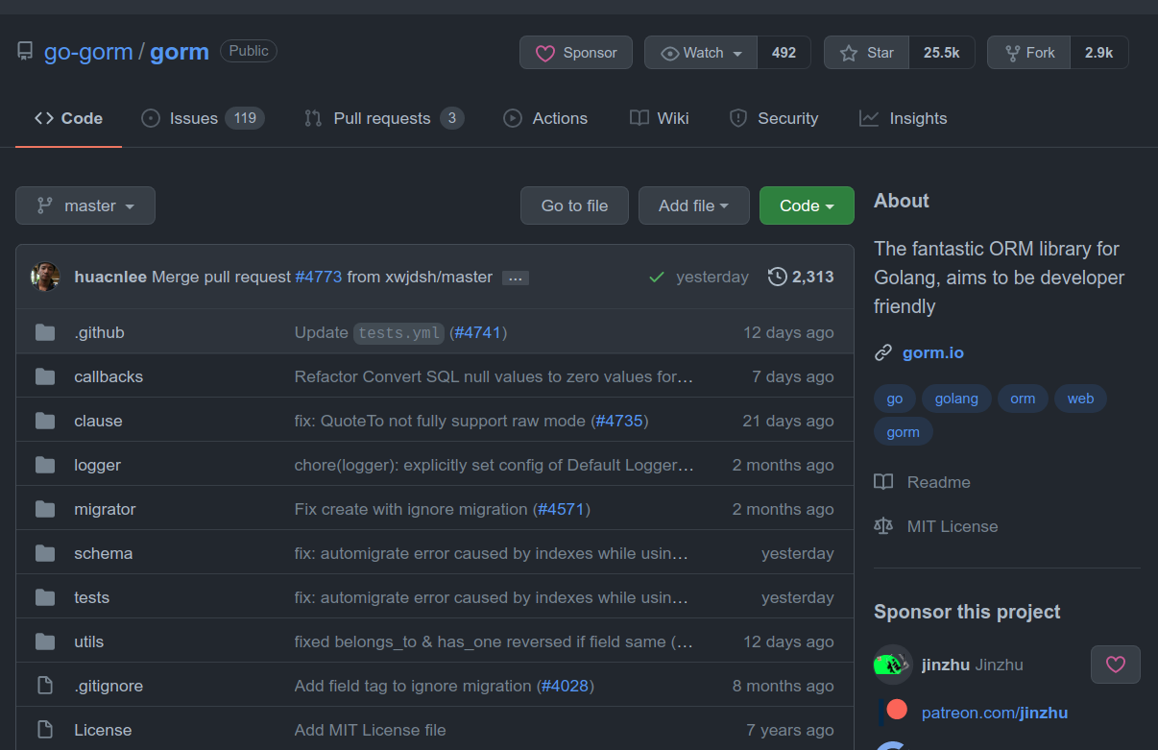Click the utils folder icon
This screenshot has width=1158, height=750.
(x=45, y=641)
